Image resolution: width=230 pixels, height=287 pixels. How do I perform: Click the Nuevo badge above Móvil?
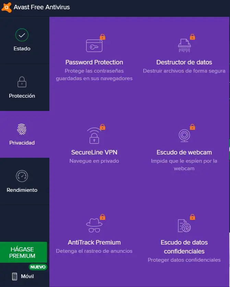(x=38, y=267)
